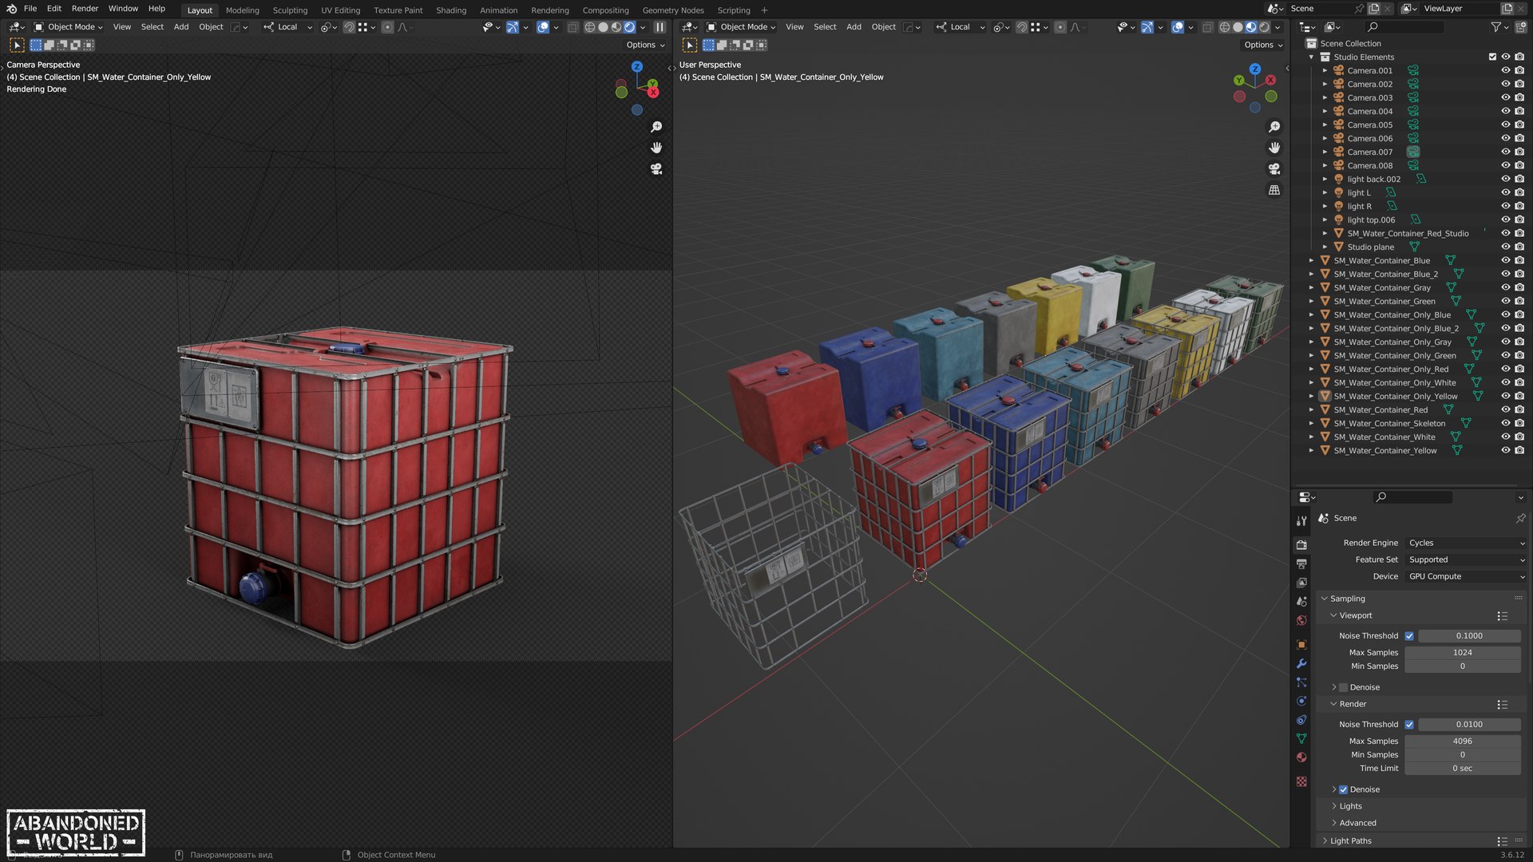
Task: Open the Modifiers wrench properties tab
Action: pyautogui.click(x=1301, y=663)
